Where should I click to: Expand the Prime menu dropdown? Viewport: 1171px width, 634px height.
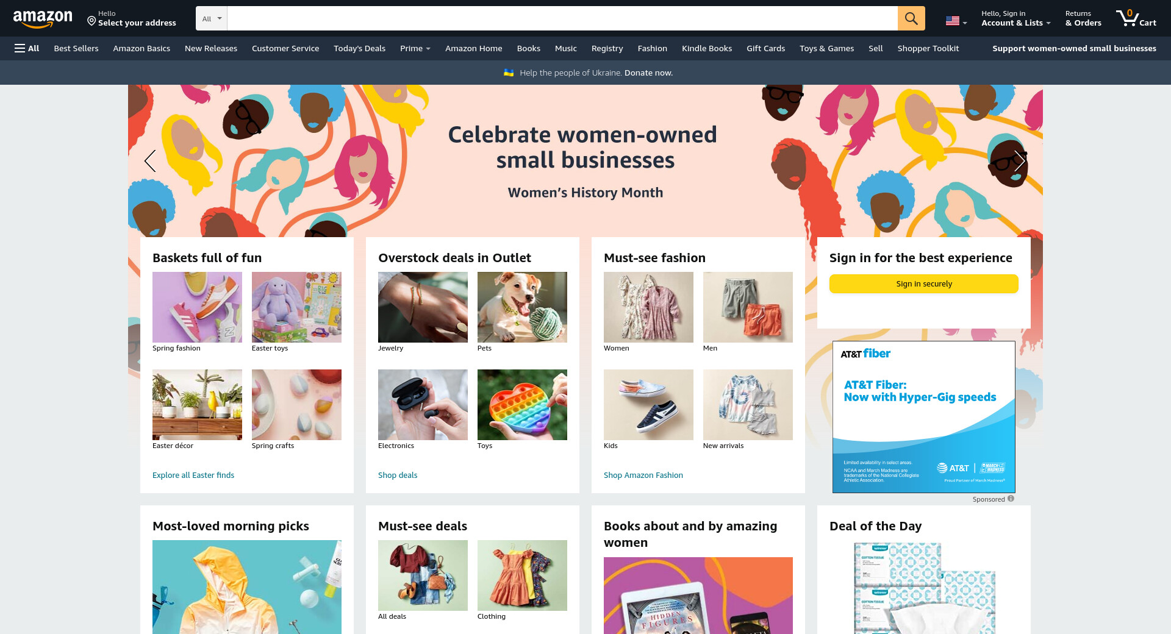415,48
